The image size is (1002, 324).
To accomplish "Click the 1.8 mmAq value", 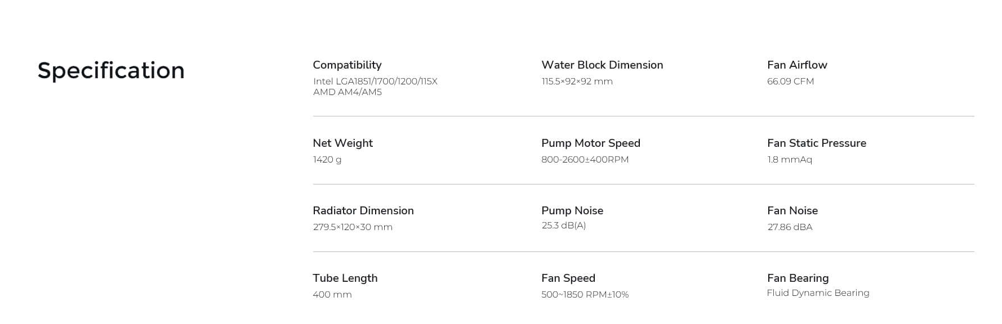I will (x=790, y=160).
